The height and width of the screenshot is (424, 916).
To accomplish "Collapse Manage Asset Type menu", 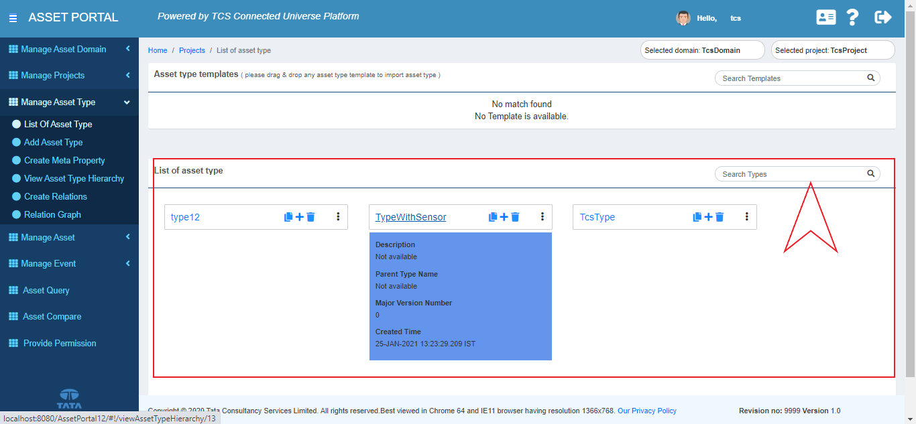I will [127, 102].
